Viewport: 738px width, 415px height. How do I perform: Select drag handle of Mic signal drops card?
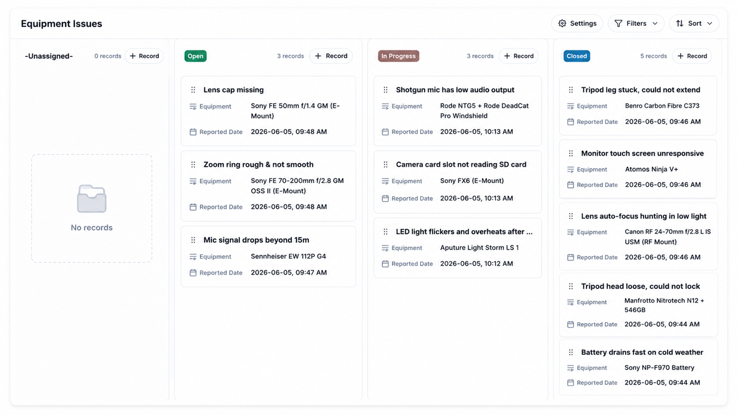click(x=193, y=240)
